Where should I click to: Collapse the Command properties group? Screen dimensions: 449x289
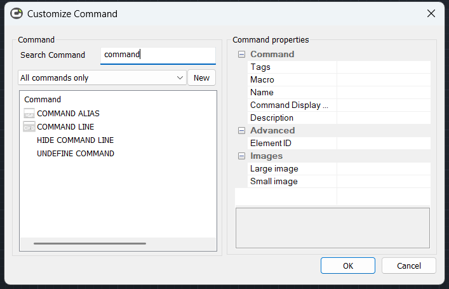[242, 54]
